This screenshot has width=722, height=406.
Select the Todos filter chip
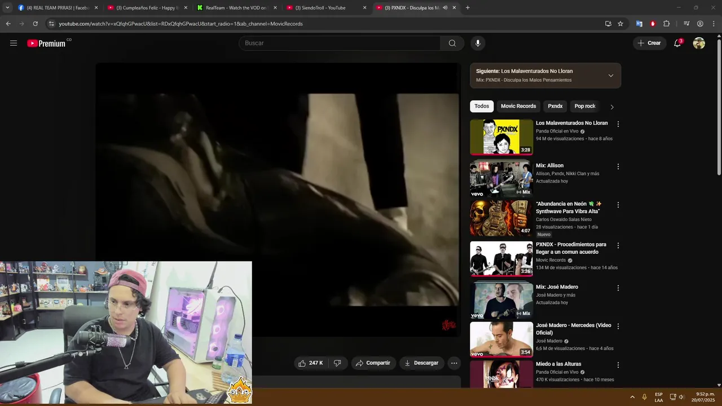click(482, 106)
